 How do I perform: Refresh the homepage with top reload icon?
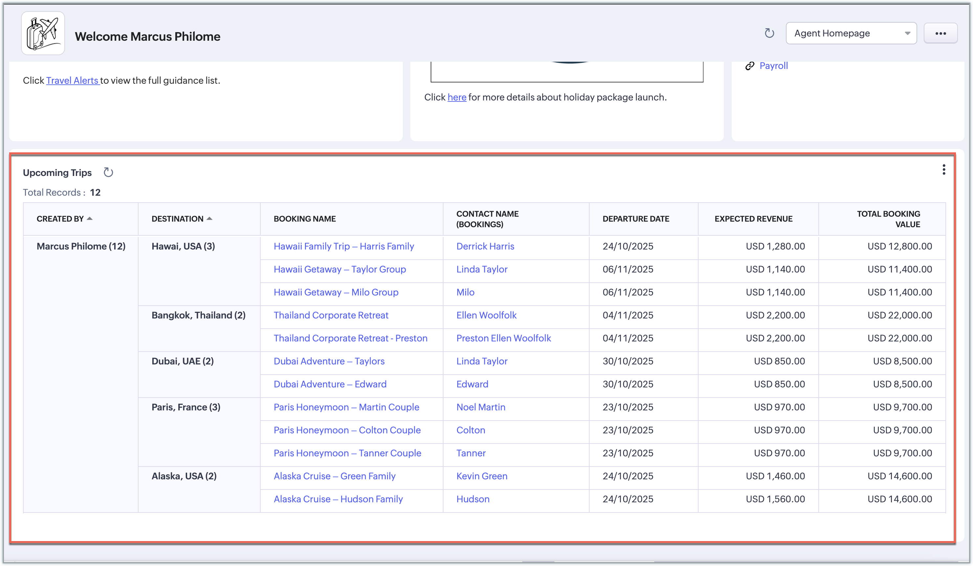tap(769, 33)
